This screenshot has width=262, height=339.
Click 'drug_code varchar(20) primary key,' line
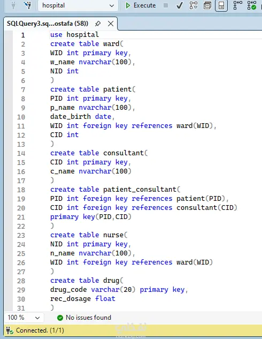119,290
